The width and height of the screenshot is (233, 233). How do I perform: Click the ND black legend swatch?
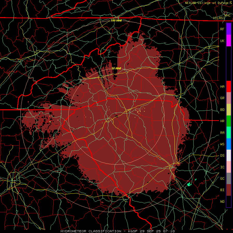229,201
